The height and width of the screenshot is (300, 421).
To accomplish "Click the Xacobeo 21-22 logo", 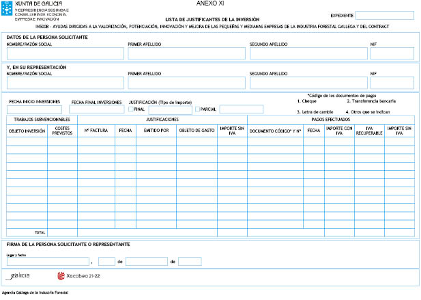I will pyautogui.click(x=78, y=276).
